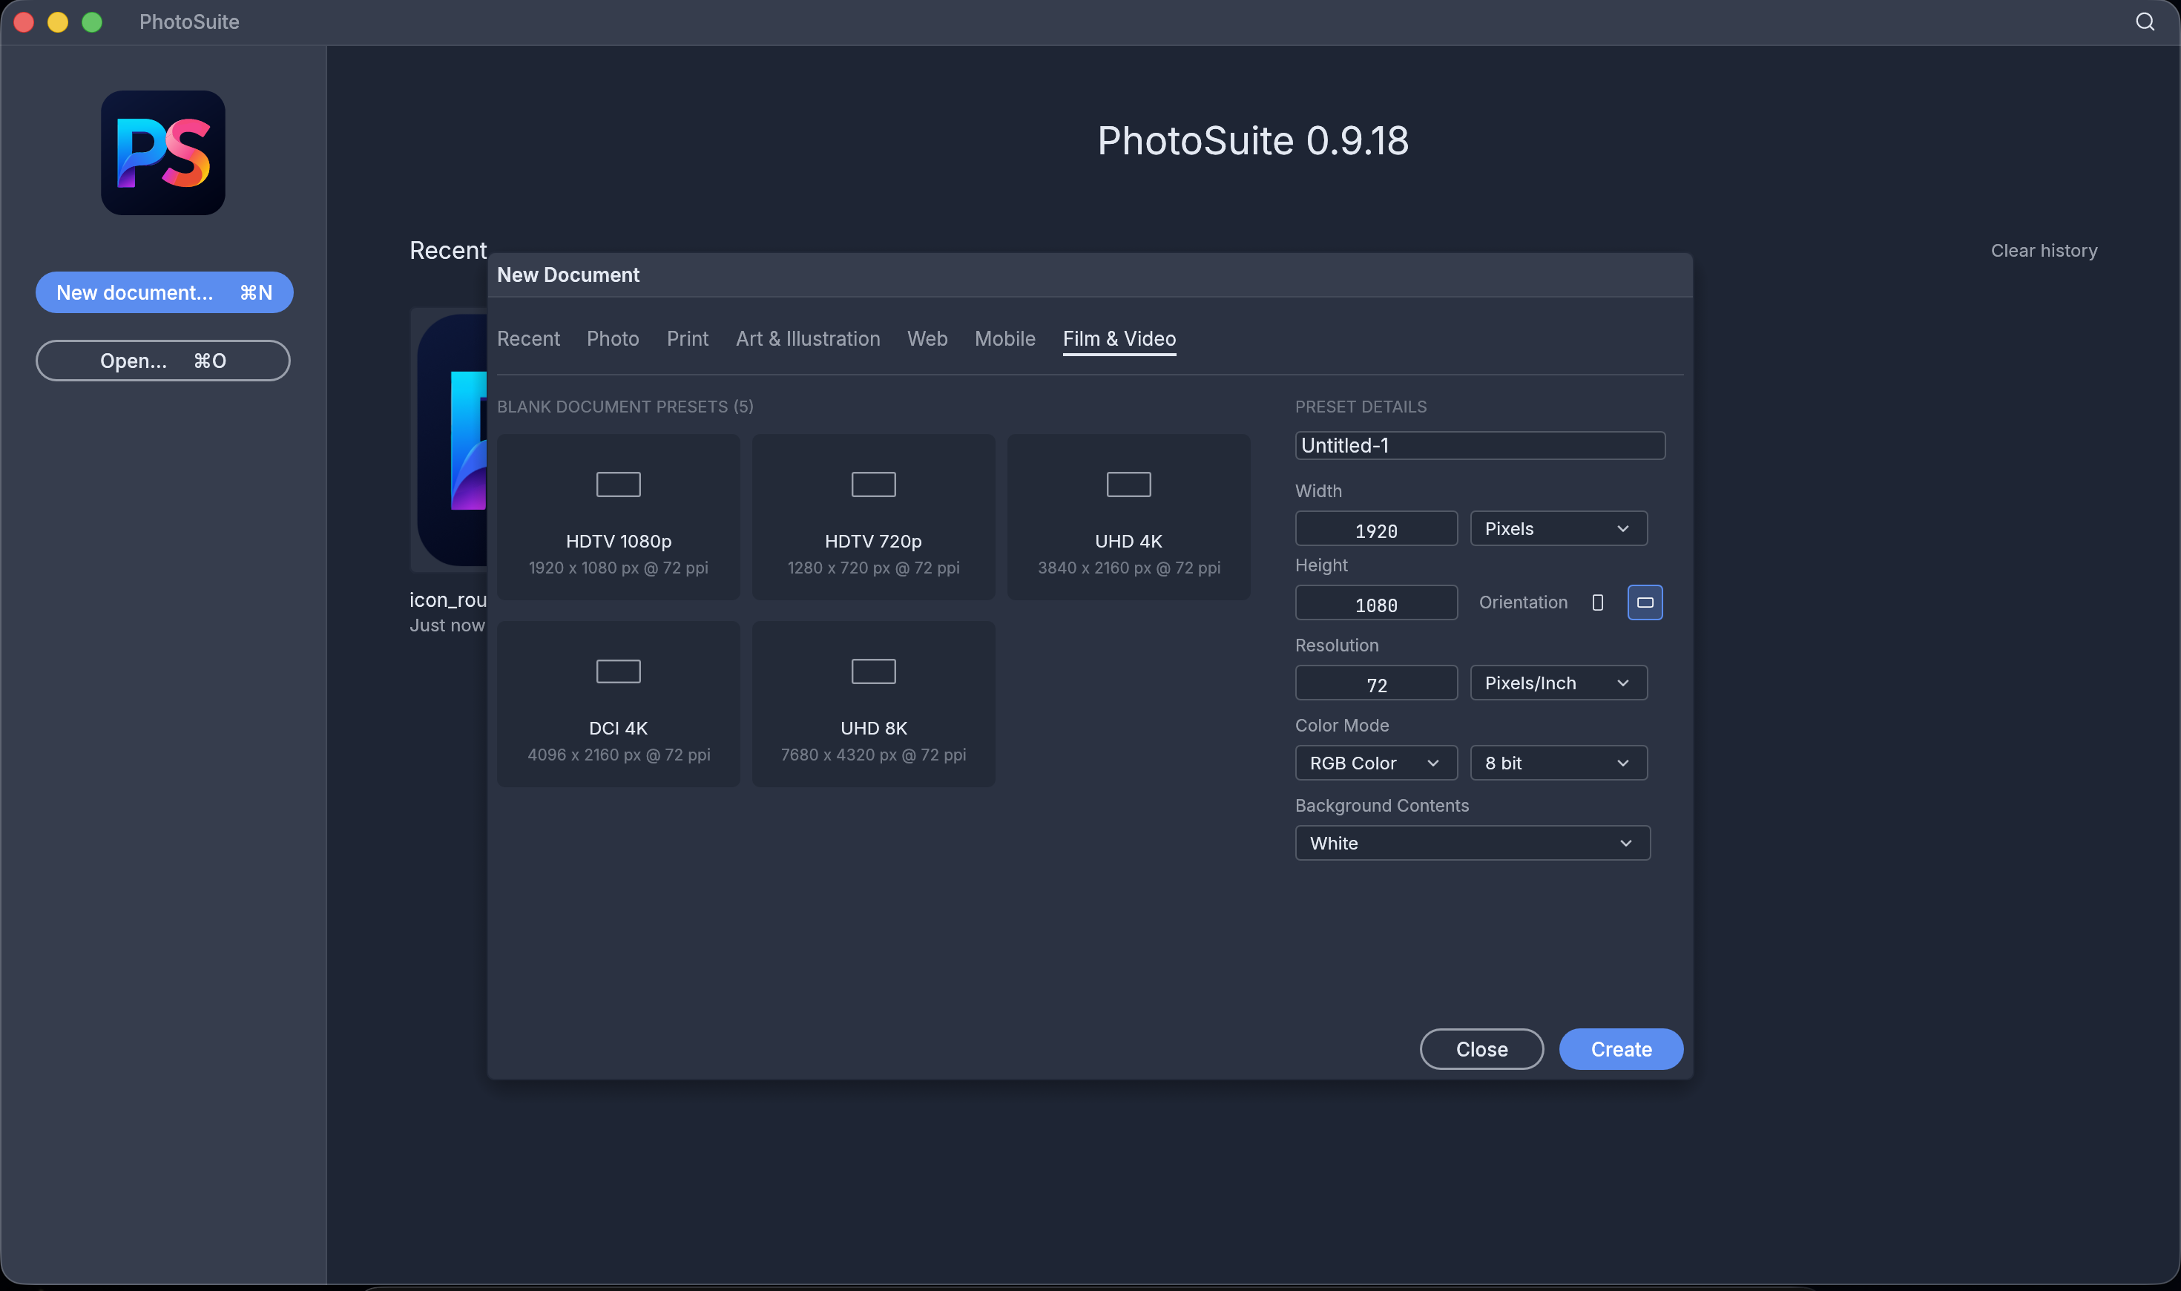Click the Create button
The height and width of the screenshot is (1291, 2181).
click(x=1621, y=1049)
